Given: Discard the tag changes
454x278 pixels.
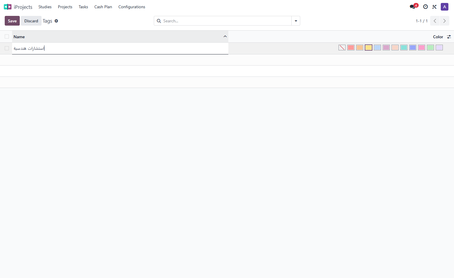Looking at the screenshot, I should pos(31,21).
